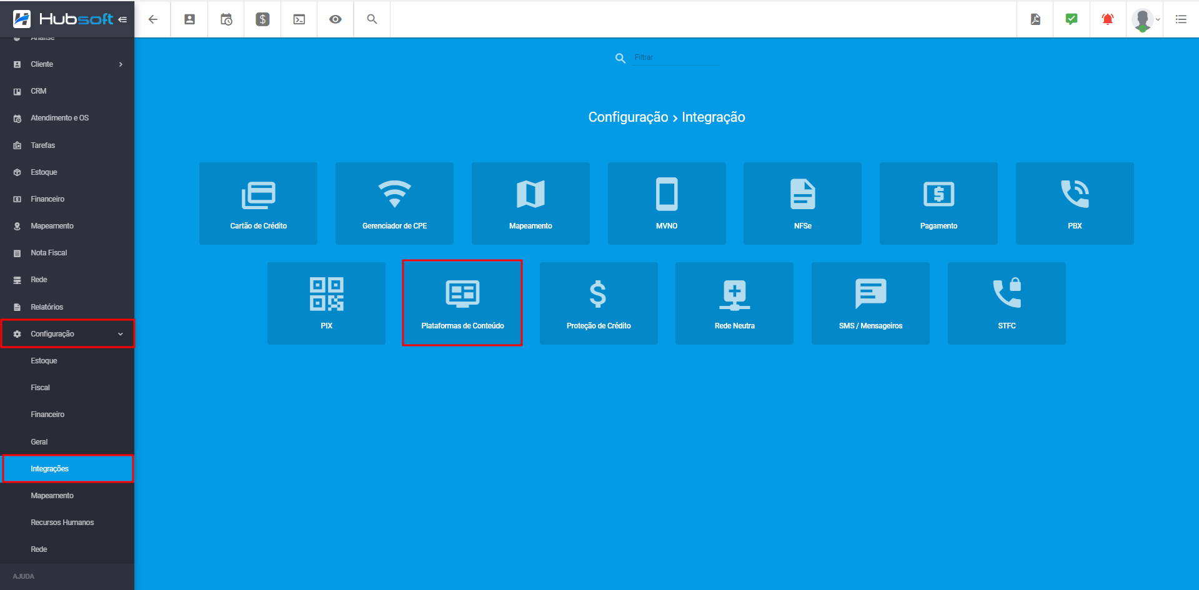Click the terminal console toolbar icon

point(299,19)
